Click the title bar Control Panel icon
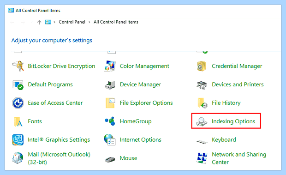 tap(11, 10)
